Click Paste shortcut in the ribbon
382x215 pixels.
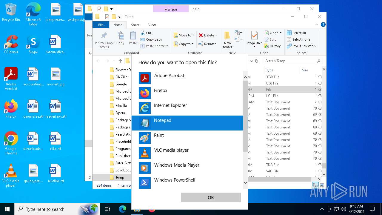pos(154,46)
